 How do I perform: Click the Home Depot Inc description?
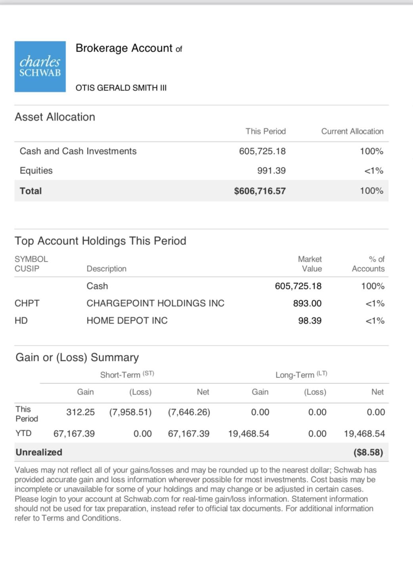pyautogui.click(x=127, y=320)
